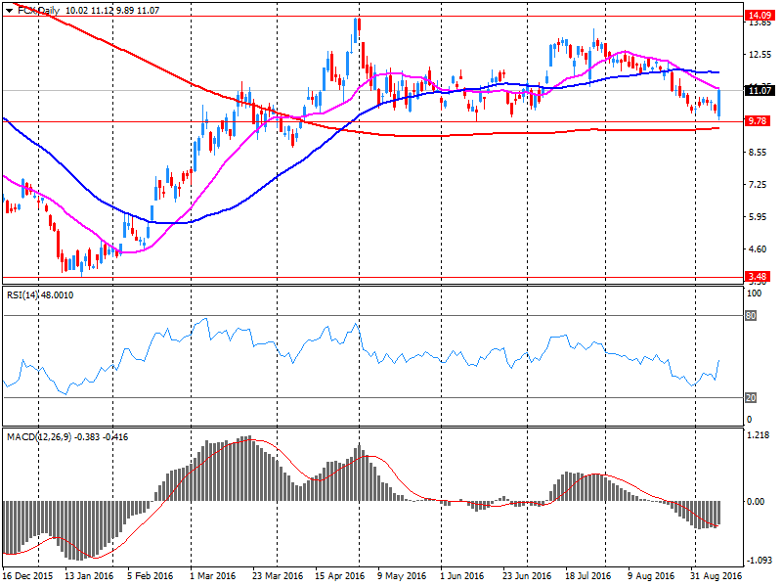Click the 13 Jan 2016 date label
The width and height of the screenshot is (782, 587).
click(89, 575)
